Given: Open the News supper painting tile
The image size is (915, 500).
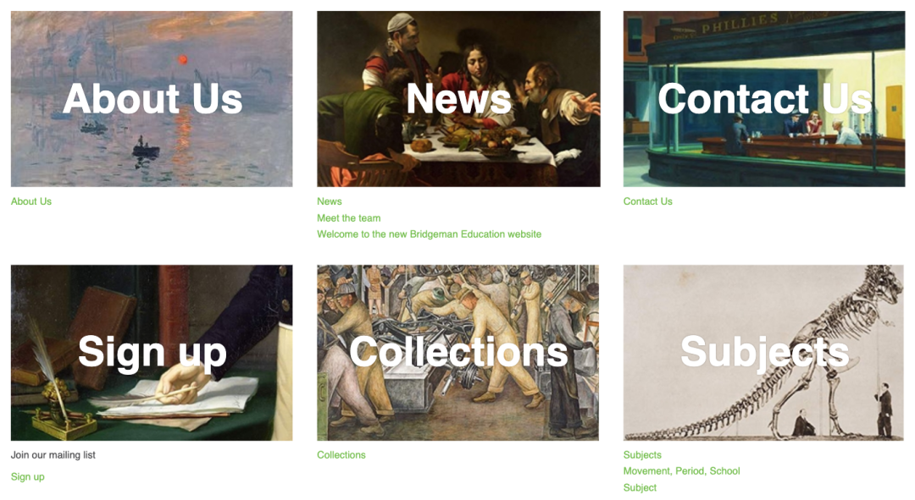Looking at the screenshot, I should [x=458, y=99].
